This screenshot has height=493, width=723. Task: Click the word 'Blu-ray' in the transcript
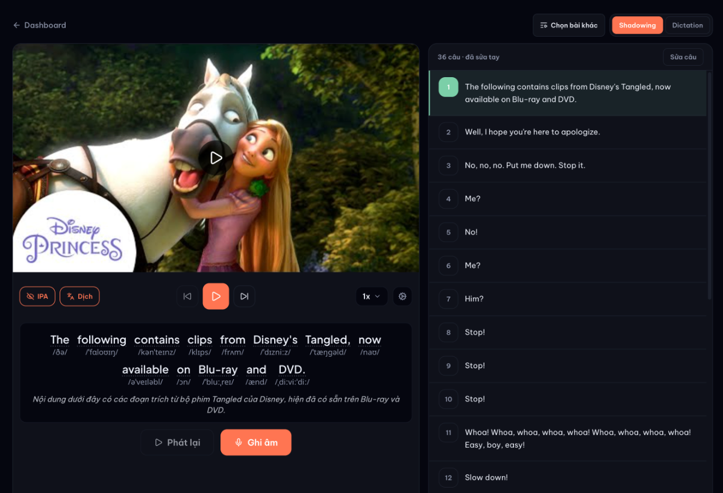[x=218, y=369]
